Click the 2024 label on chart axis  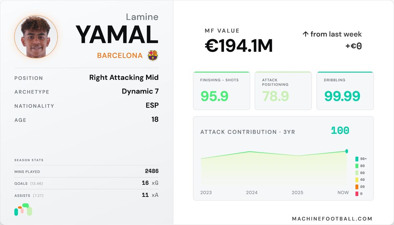click(252, 193)
